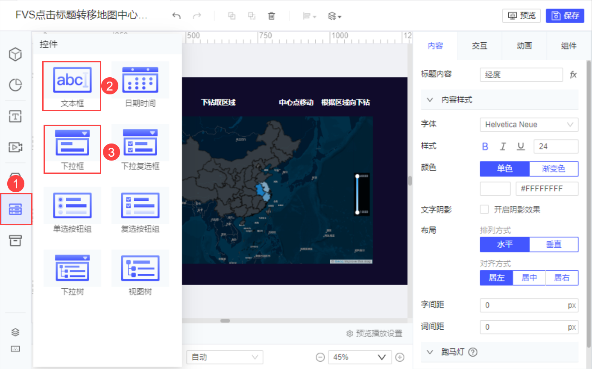This screenshot has width=592, height=369.
Task: Click the 字间距 letter spacing field
Action: coord(529,306)
